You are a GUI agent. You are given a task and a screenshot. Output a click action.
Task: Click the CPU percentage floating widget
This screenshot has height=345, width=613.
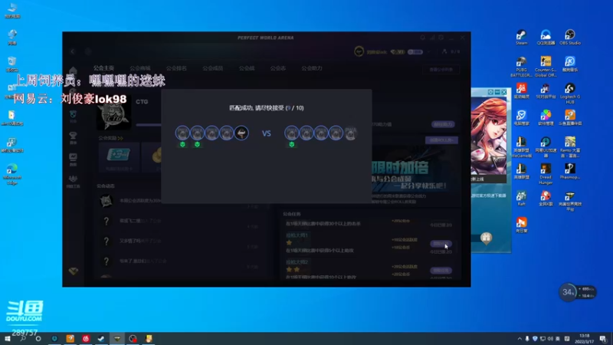coord(568,292)
